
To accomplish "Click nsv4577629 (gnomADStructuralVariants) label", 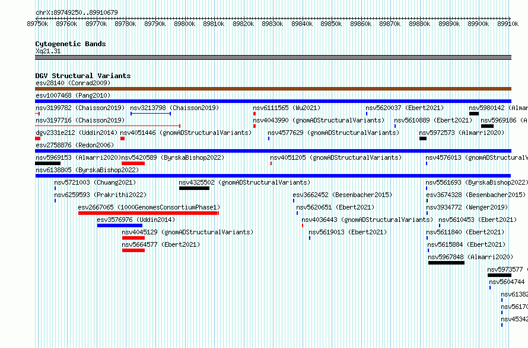I will 333,133.
